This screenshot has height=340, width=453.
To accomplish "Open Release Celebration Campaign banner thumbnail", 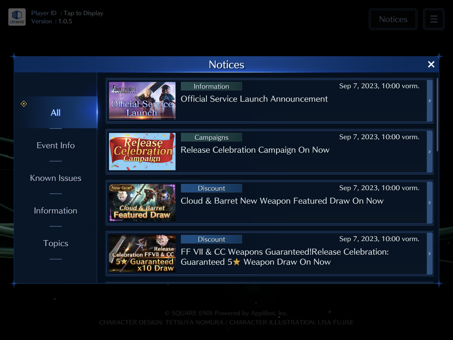I will tap(142, 151).
